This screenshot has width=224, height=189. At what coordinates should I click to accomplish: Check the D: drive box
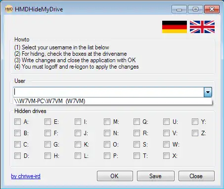point(17,155)
